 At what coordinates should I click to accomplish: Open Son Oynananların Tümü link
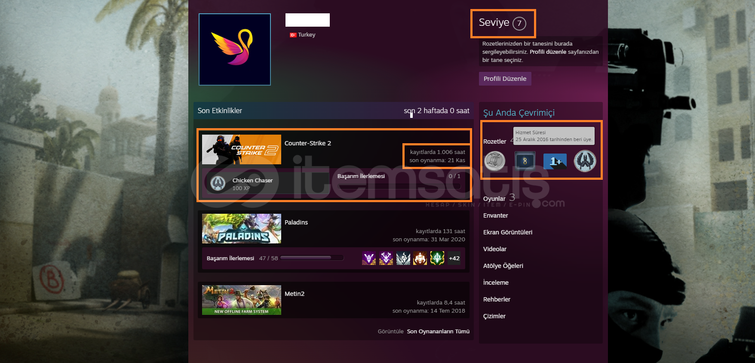(x=438, y=332)
